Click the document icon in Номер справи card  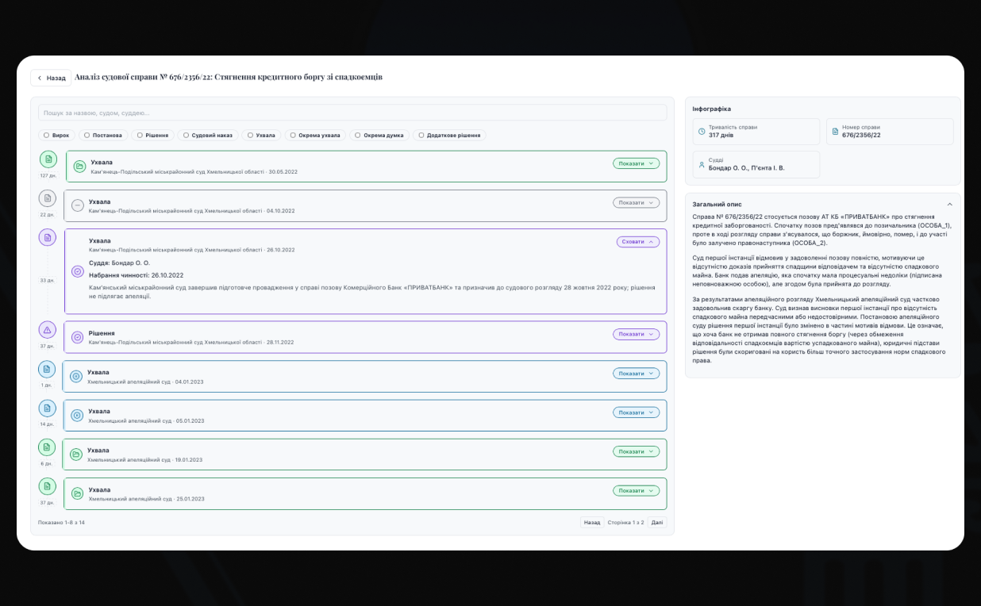coord(834,132)
